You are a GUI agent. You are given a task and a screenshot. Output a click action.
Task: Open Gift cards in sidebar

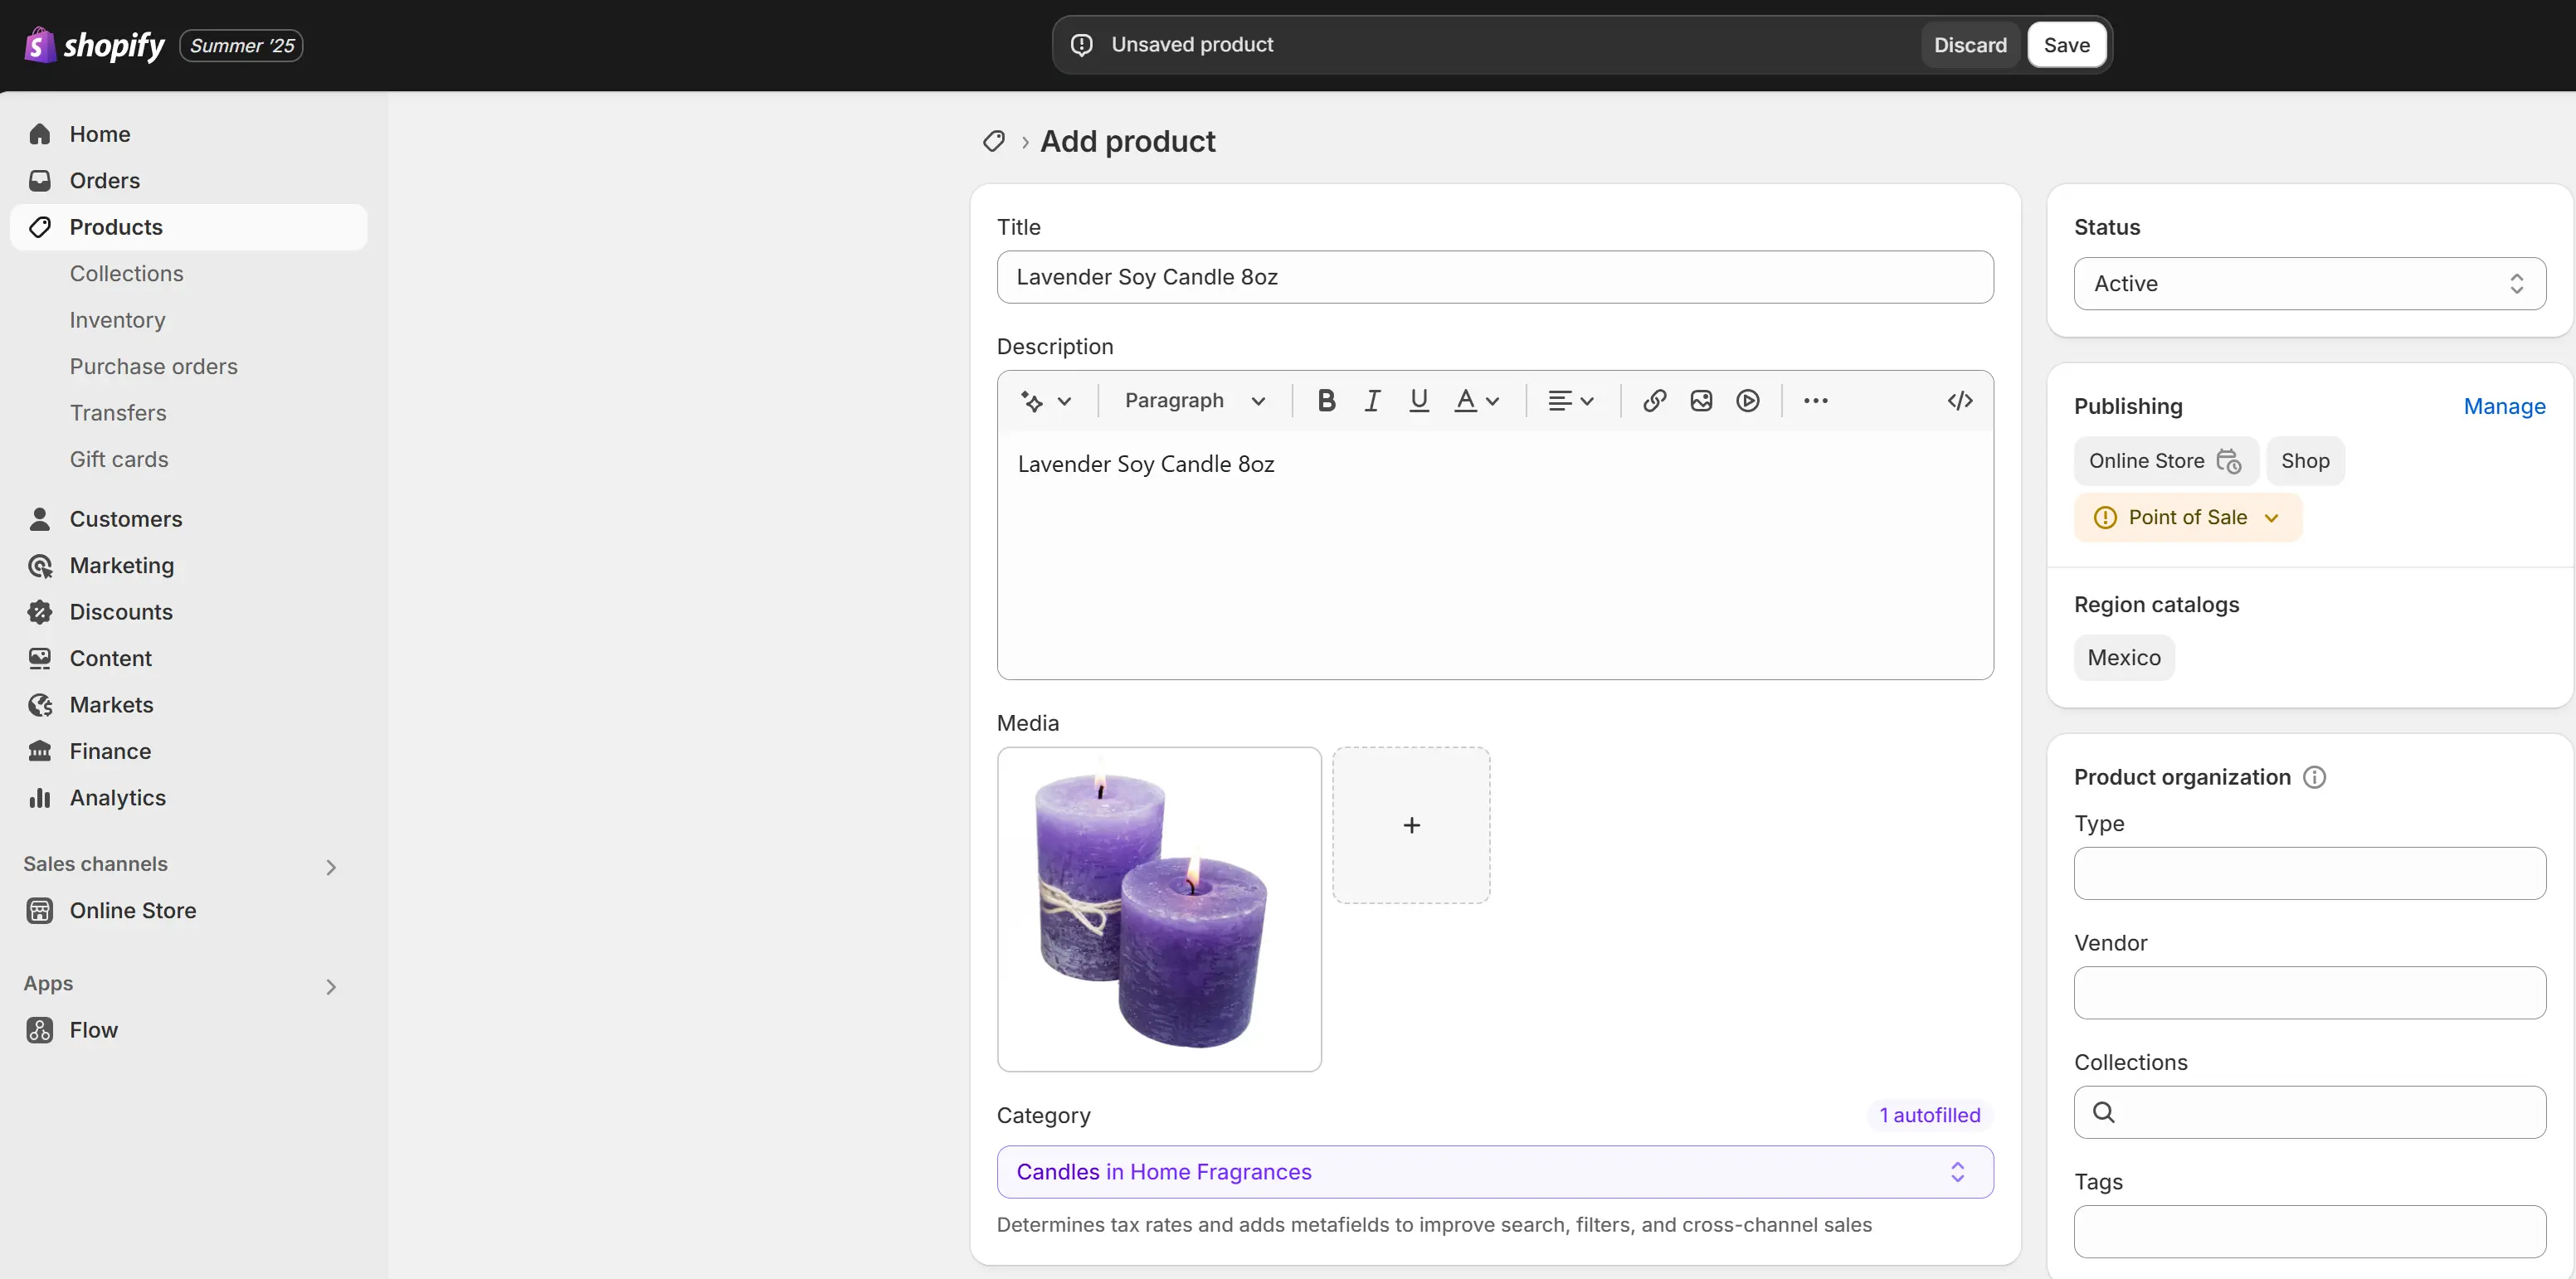pyautogui.click(x=119, y=459)
